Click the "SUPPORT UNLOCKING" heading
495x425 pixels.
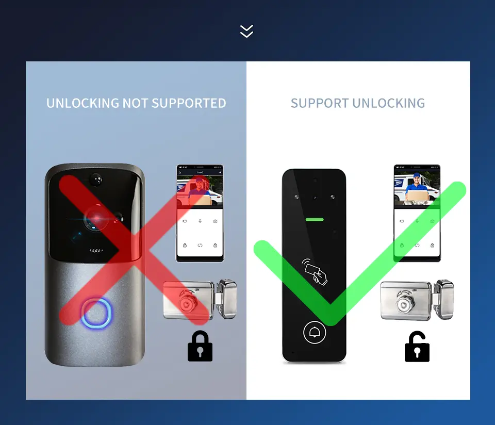coord(358,103)
